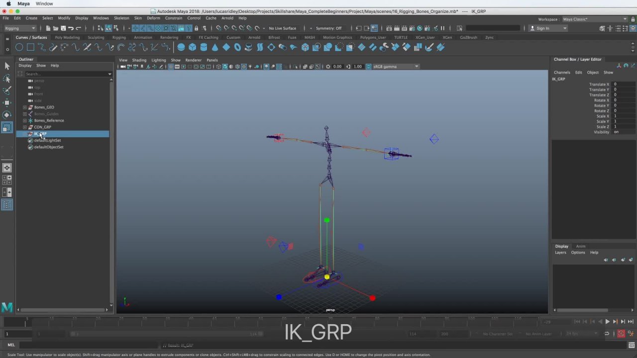Toggle smooth shade all in viewport
This screenshot has height=358, width=637.
[225, 67]
